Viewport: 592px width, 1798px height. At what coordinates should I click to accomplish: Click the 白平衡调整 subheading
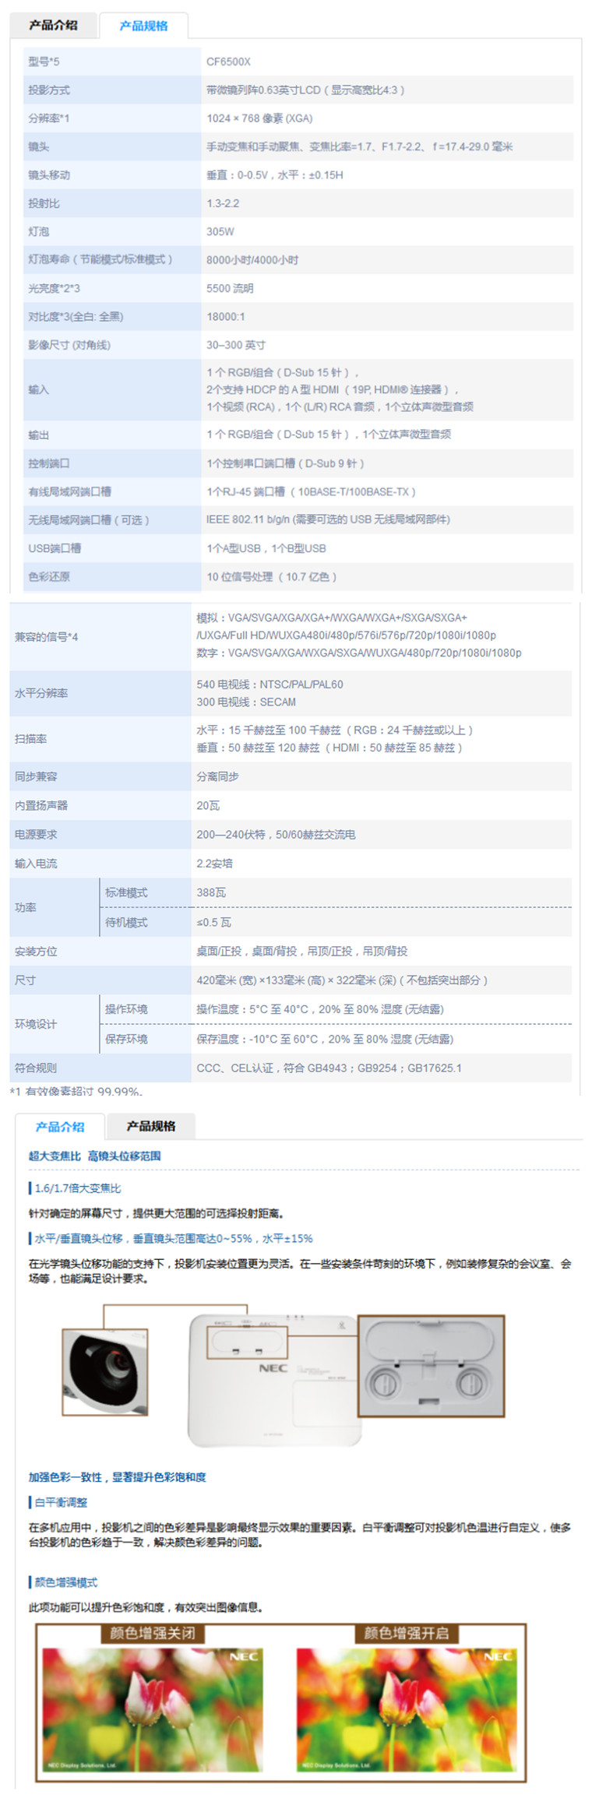tap(61, 1502)
